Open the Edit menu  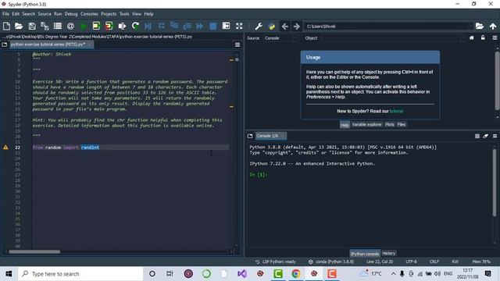tap(16, 14)
